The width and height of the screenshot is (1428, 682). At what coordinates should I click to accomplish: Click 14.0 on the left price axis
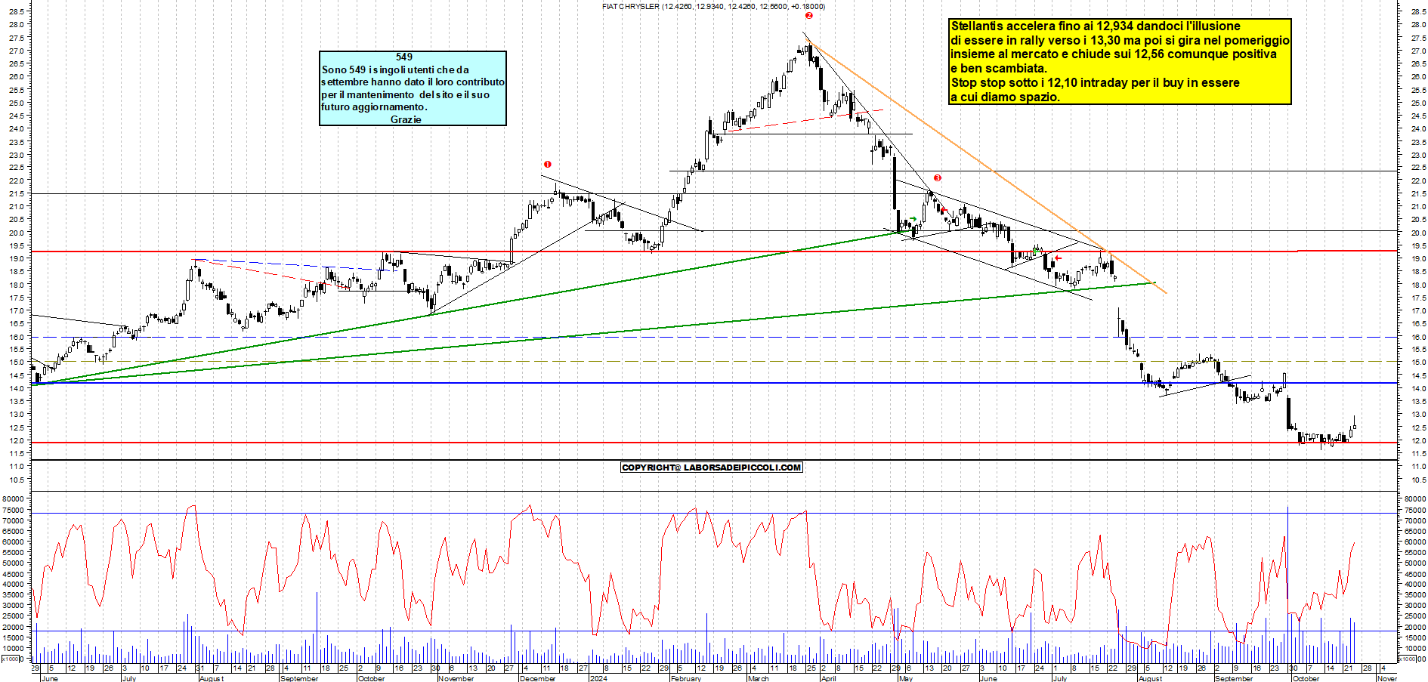(x=16, y=388)
